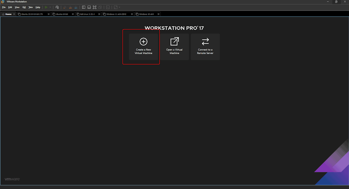Close the Ubuntu 64-bit tab
Image resolution: width=349 pixels, height=189 pixels.
point(73,14)
